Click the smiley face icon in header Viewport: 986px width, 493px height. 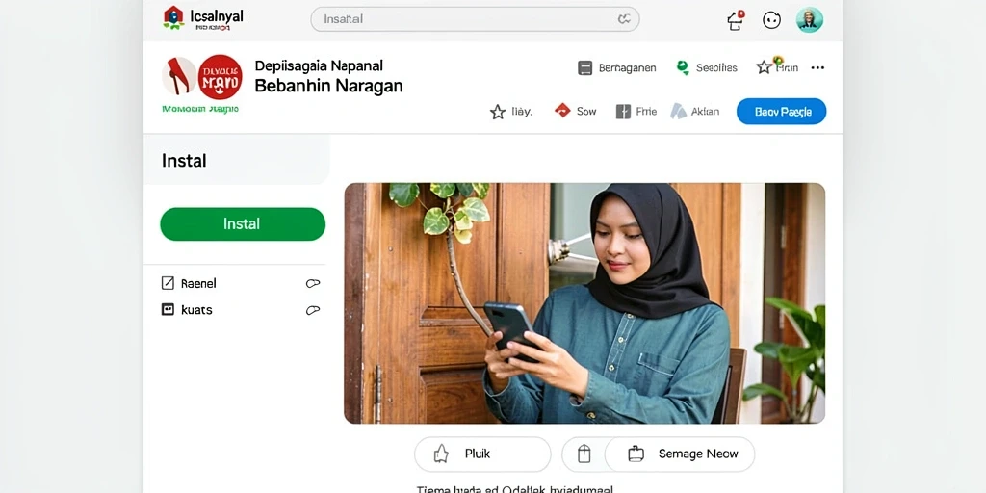(x=771, y=20)
